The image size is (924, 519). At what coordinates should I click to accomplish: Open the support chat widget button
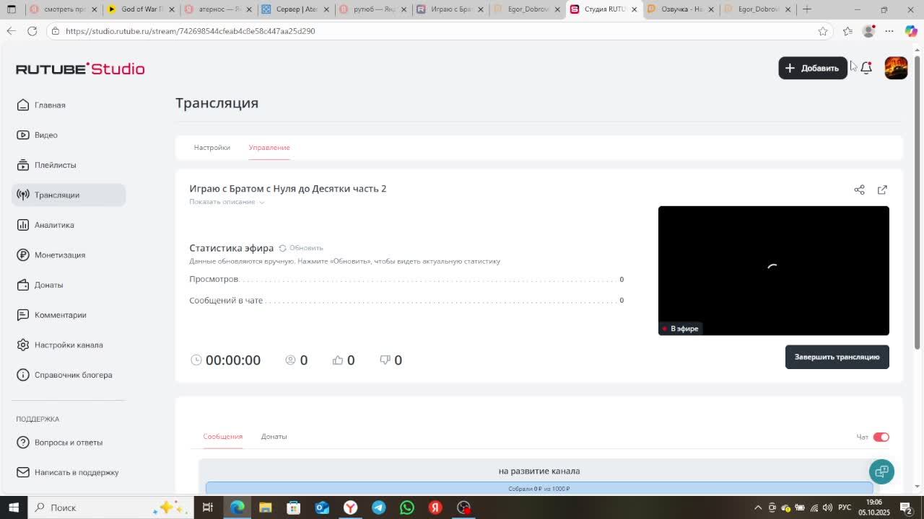click(881, 471)
